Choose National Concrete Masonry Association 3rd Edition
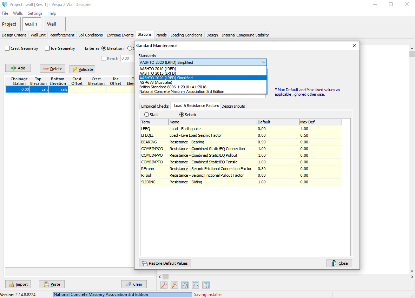The height and width of the screenshot is (298, 415). [203, 92]
